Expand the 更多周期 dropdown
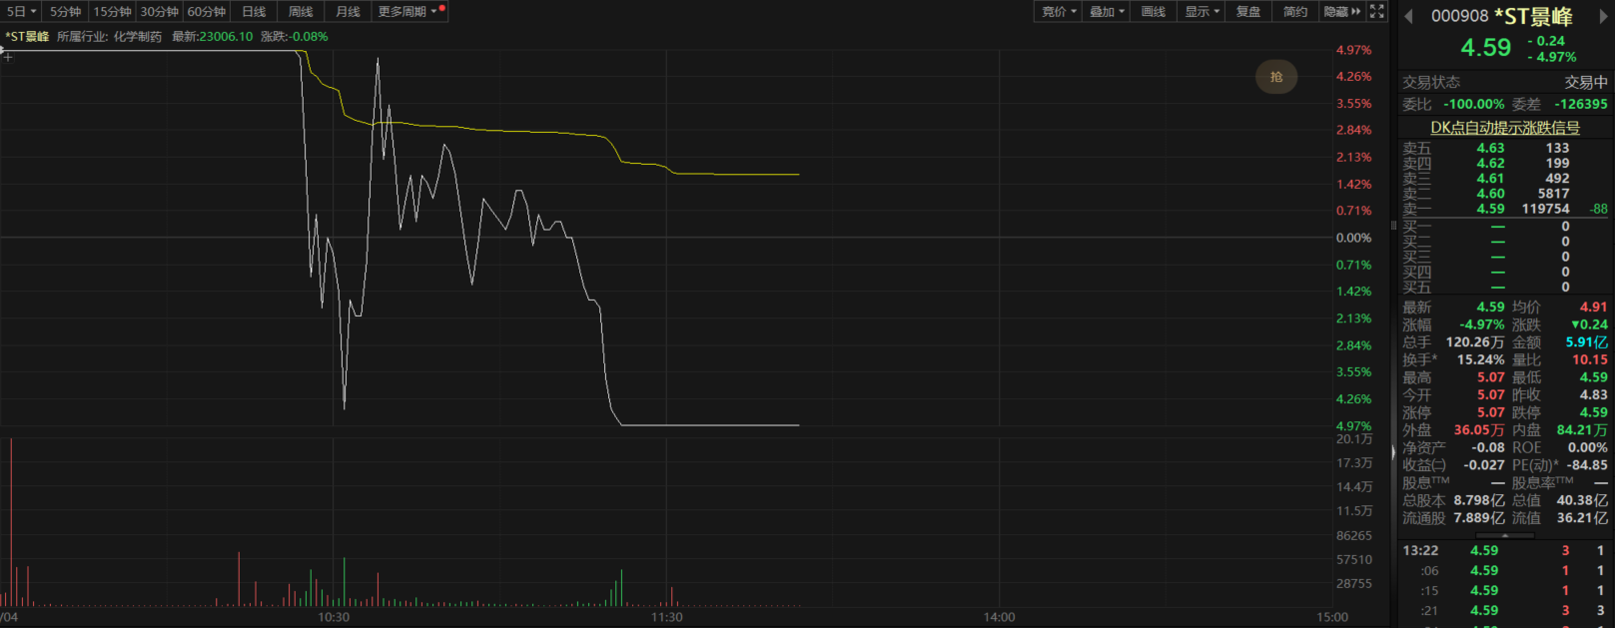The width and height of the screenshot is (1615, 628). coord(407,11)
